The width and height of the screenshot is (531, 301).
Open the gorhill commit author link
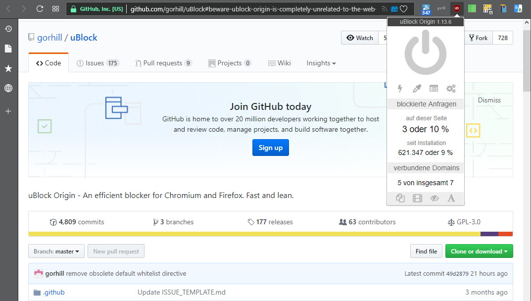coord(54,274)
